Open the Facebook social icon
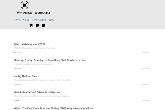This screenshot has height=110, width=165. (x=31, y=26)
